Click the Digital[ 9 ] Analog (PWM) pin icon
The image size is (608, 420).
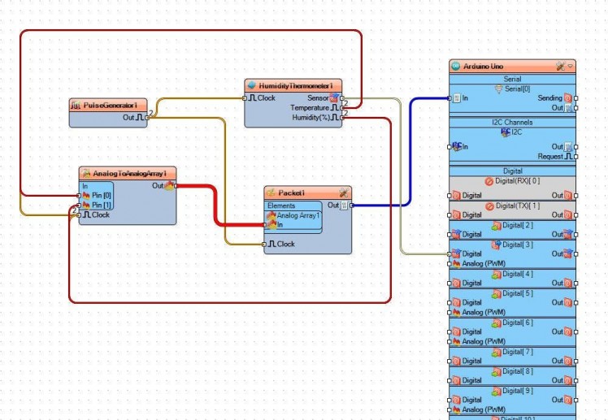click(456, 409)
